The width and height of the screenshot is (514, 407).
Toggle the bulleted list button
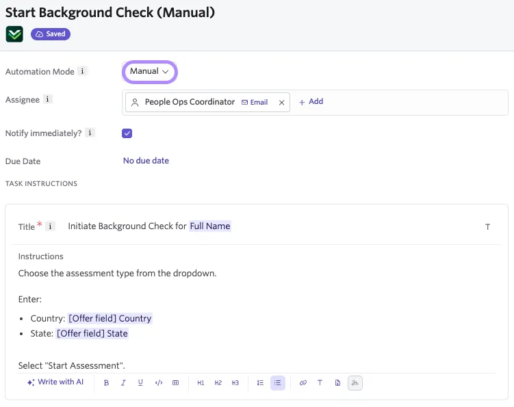pos(278,383)
